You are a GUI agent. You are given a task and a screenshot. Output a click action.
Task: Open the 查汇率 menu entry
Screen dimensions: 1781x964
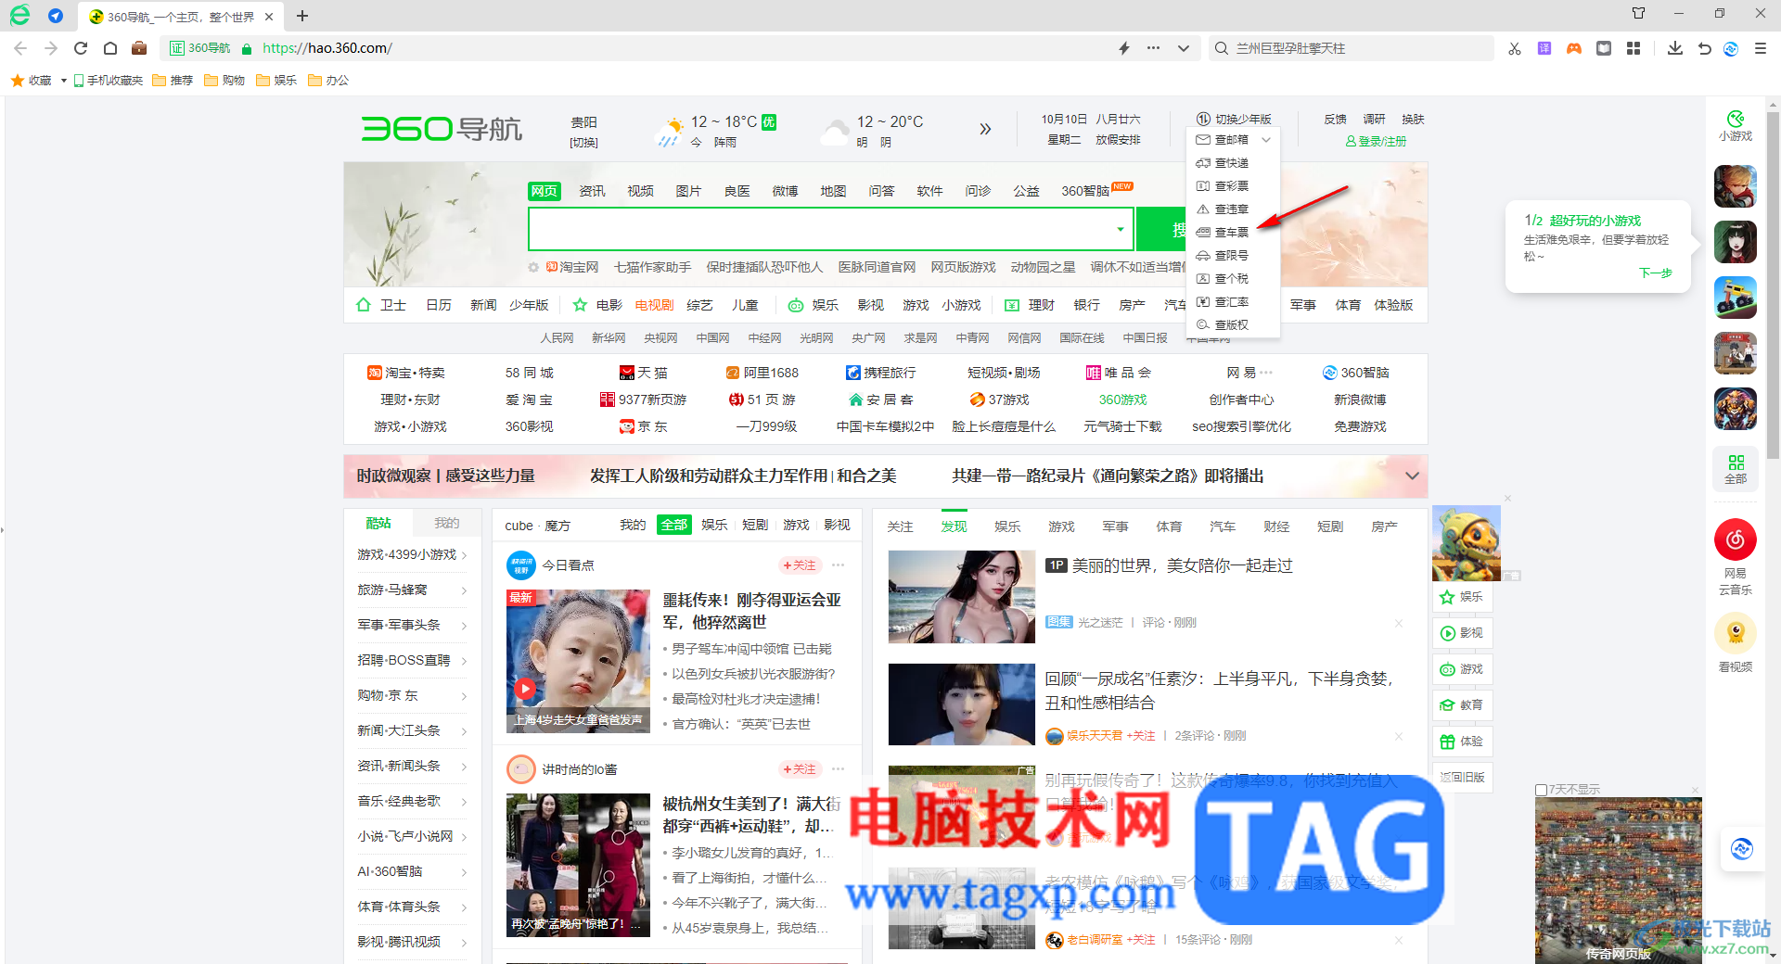(1234, 302)
